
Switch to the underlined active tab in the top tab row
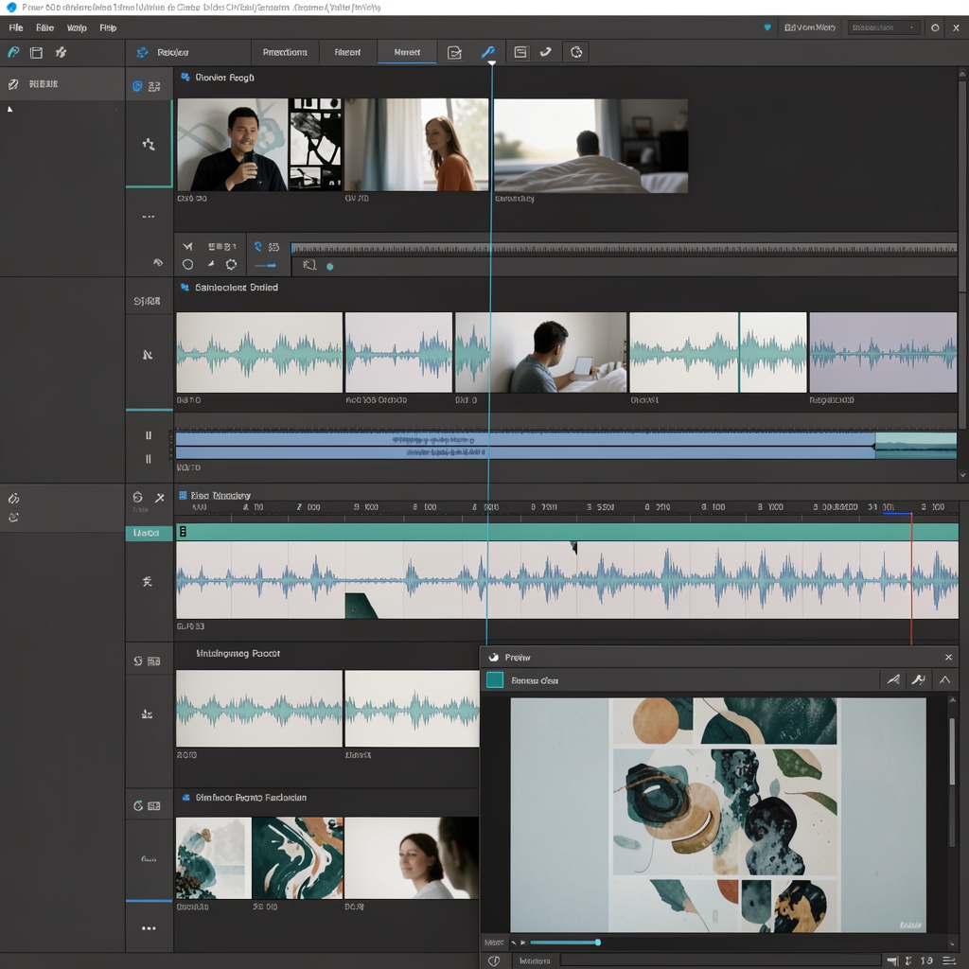pos(407,53)
